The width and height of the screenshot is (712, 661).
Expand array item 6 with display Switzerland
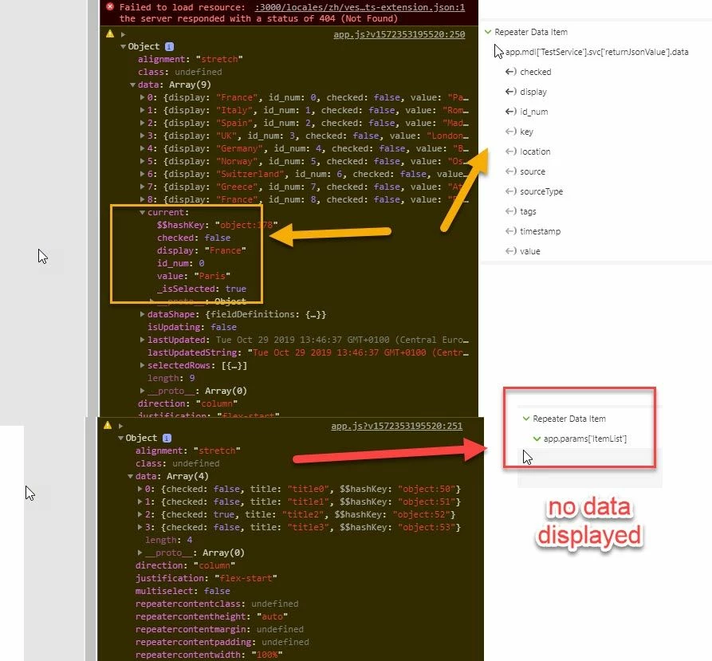point(142,173)
